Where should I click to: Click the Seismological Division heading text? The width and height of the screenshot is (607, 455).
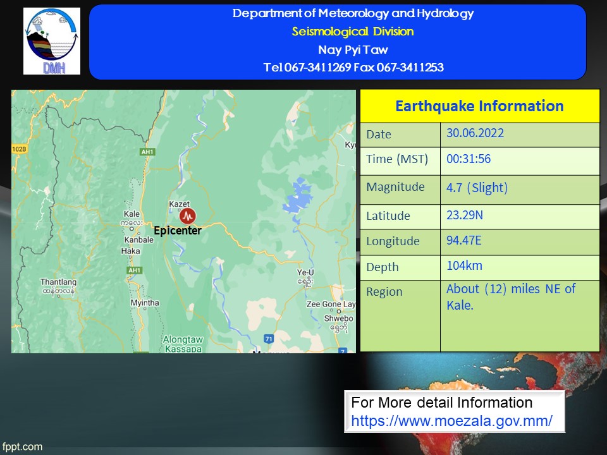click(x=353, y=32)
